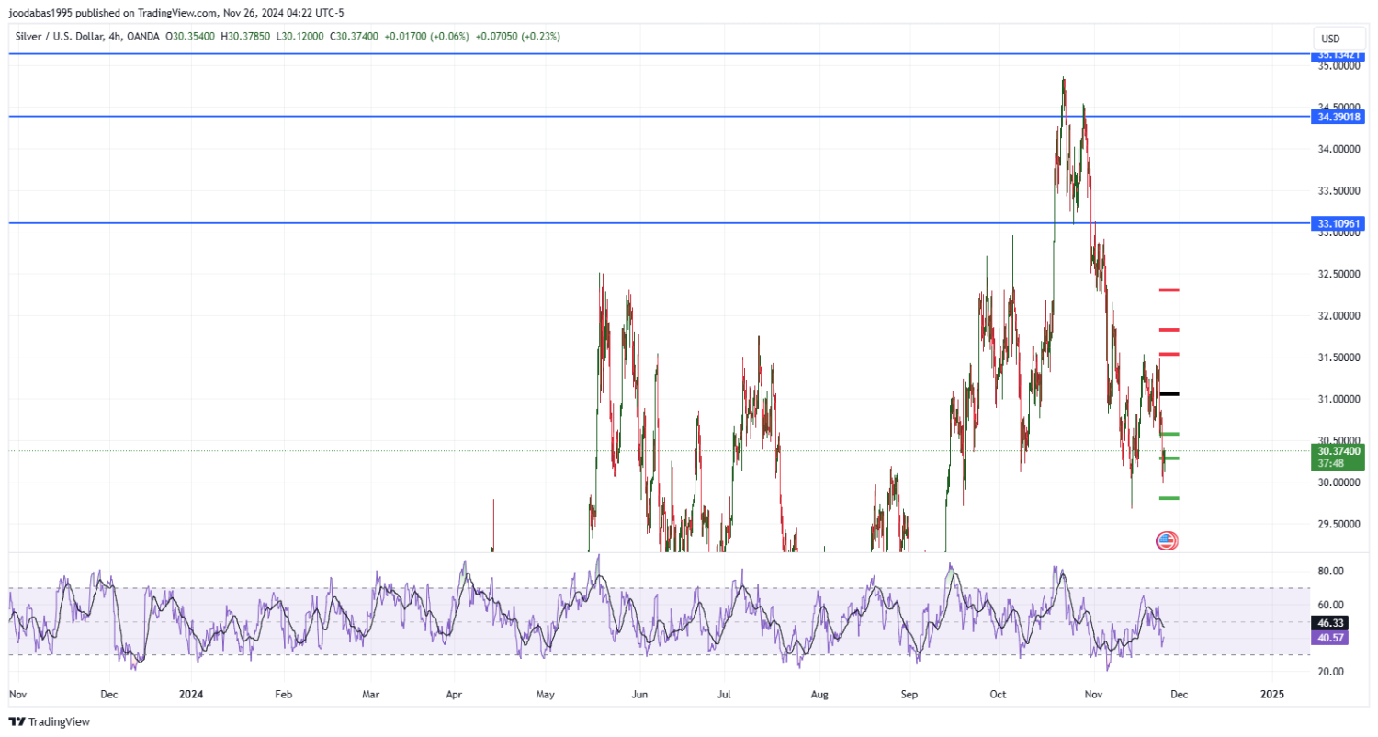
Task: Click the joodabas1995 publisher text
Action: pos(40,13)
